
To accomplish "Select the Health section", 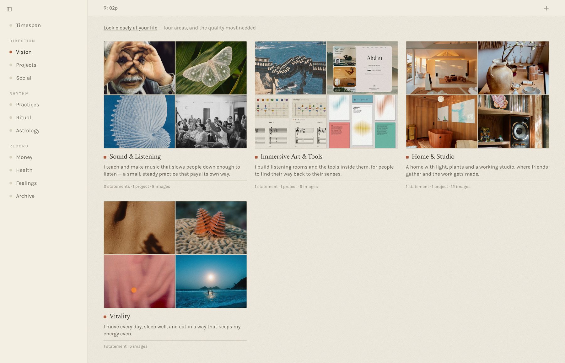I will coord(24,170).
